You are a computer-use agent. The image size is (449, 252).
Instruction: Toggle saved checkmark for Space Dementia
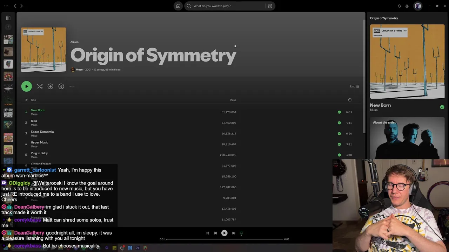coord(339,134)
